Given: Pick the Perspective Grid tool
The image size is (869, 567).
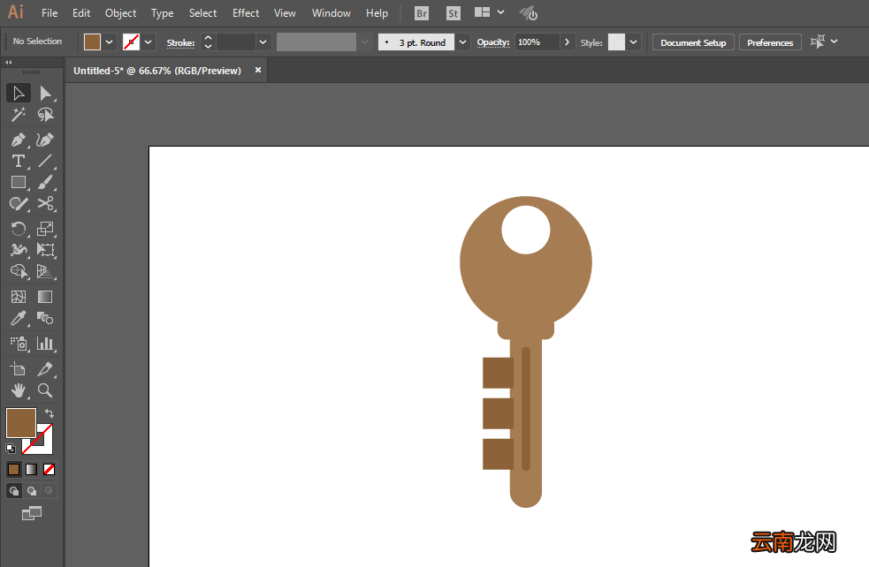Looking at the screenshot, I should click(x=45, y=271).
